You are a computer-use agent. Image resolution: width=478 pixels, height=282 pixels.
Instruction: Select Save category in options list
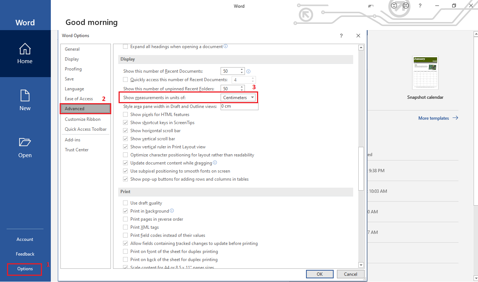(x=85, y=79)
